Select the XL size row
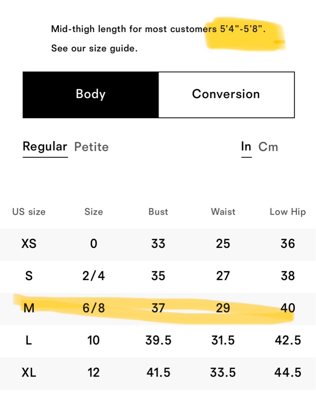Viewport: 316px width, 394px height. tap(158, 373)
